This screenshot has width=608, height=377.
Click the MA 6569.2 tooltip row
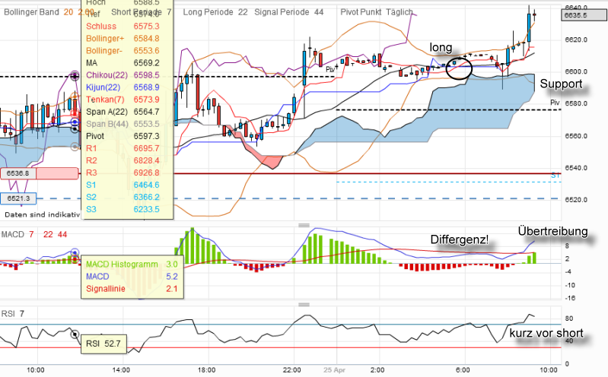click(123, 63)
